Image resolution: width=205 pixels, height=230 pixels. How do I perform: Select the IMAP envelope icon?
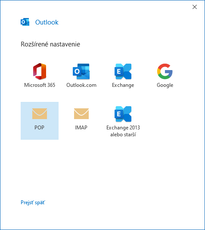81,113
